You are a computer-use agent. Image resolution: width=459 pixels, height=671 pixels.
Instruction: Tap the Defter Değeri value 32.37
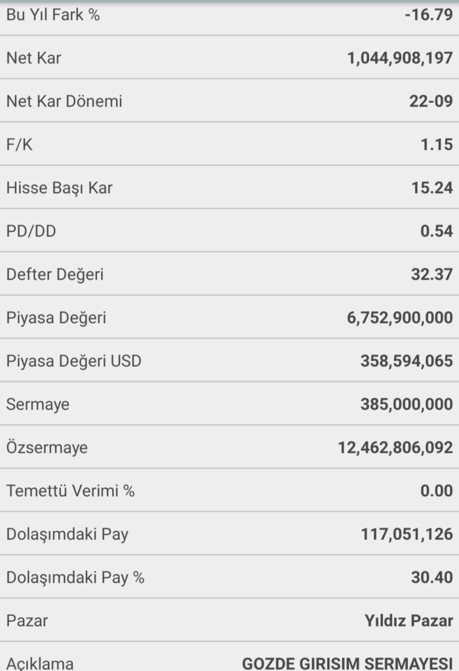coord(431,275)
